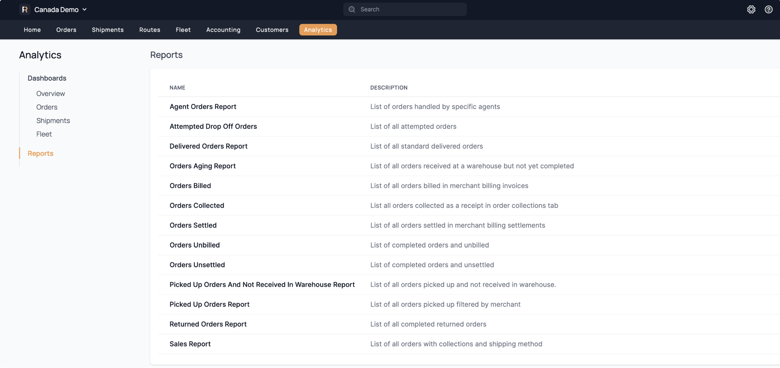780x368 pixels.
Task: Click the R company logo icon
Action: [25, 10]
